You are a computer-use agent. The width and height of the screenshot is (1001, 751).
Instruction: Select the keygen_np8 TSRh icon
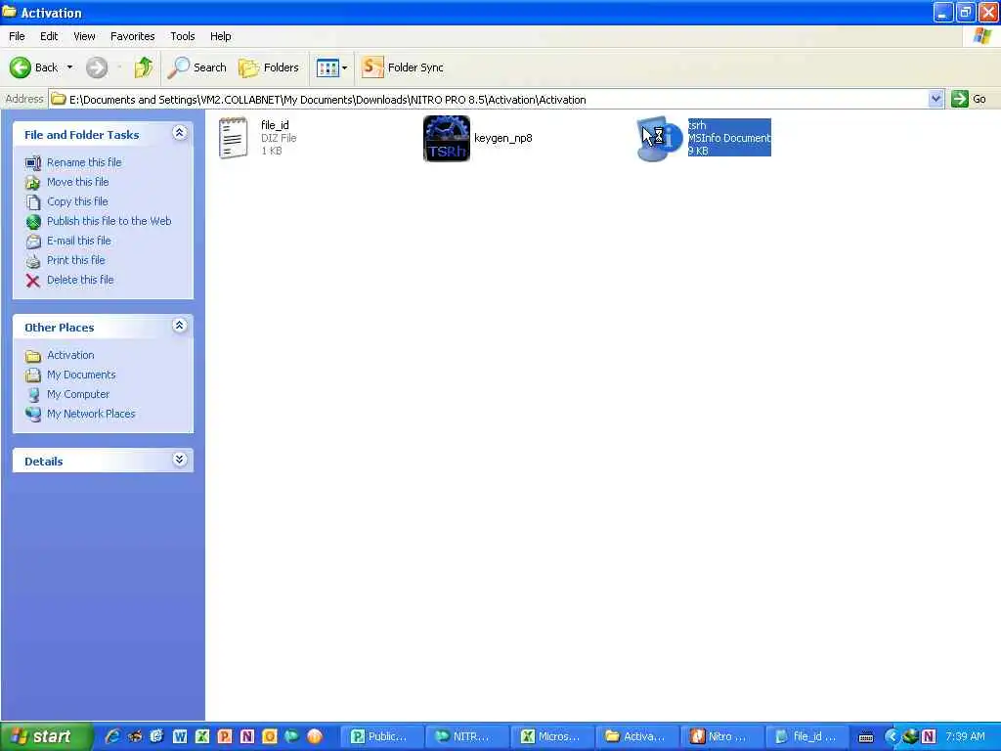pyautogui.click(x=446, y=138)
